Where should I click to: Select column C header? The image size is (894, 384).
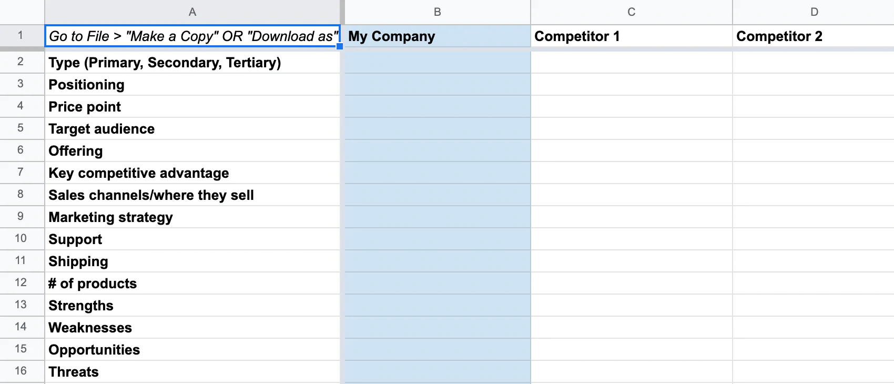pos(632,12)
